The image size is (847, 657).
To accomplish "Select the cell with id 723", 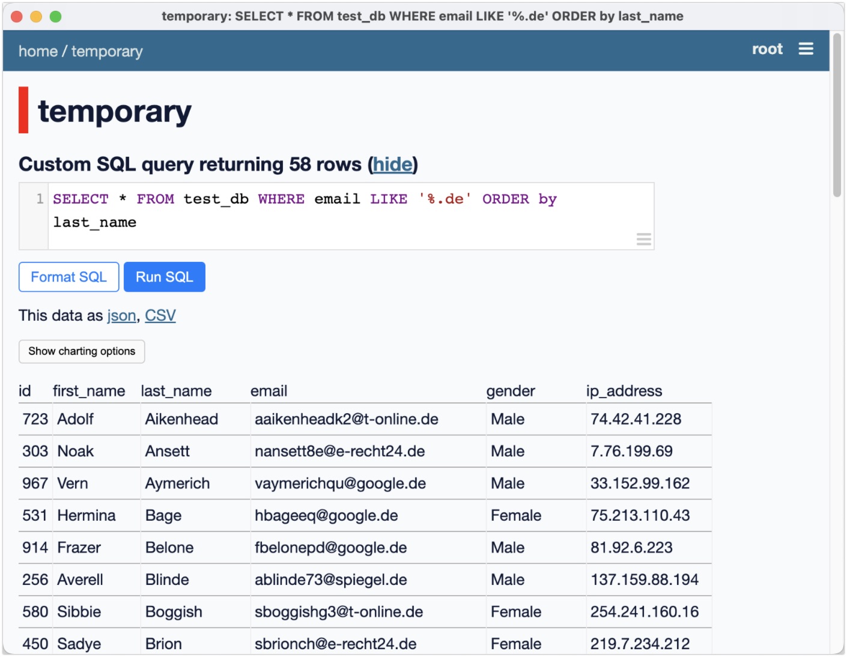I will [x=35, y=419].
